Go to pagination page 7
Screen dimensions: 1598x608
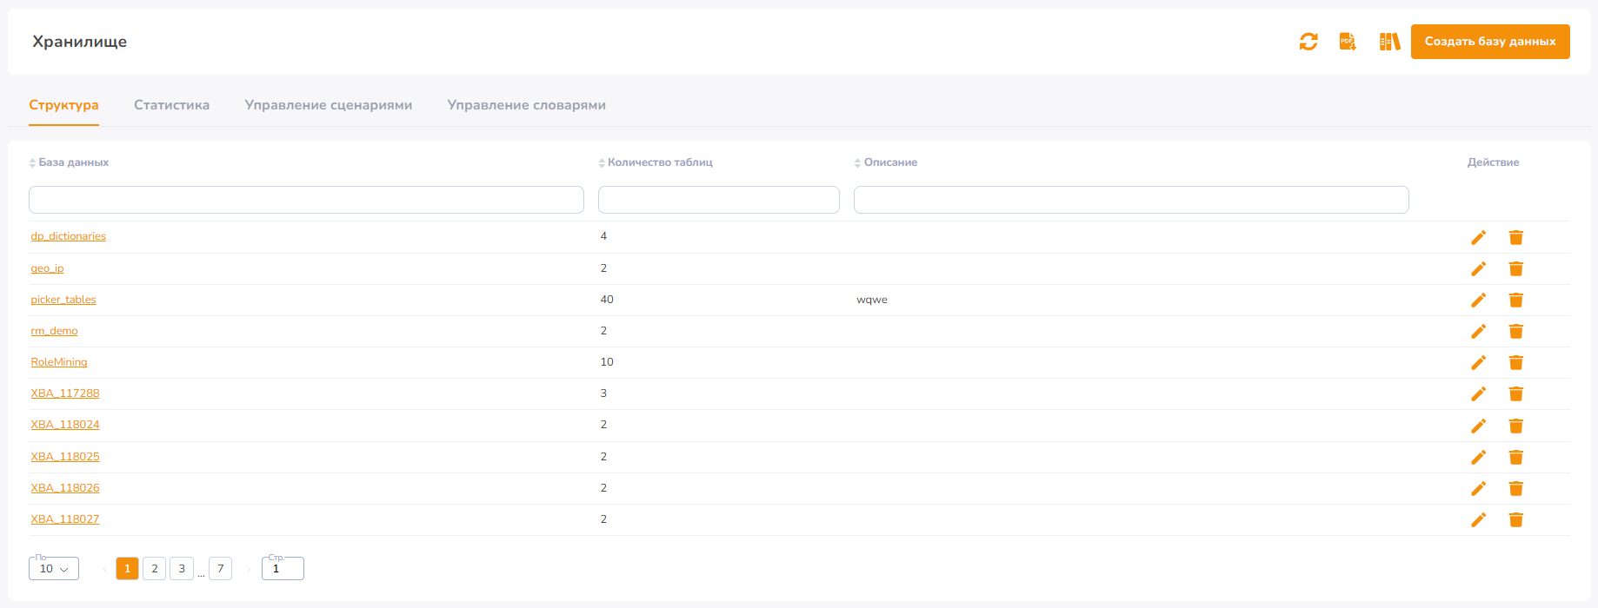point(221,569)
